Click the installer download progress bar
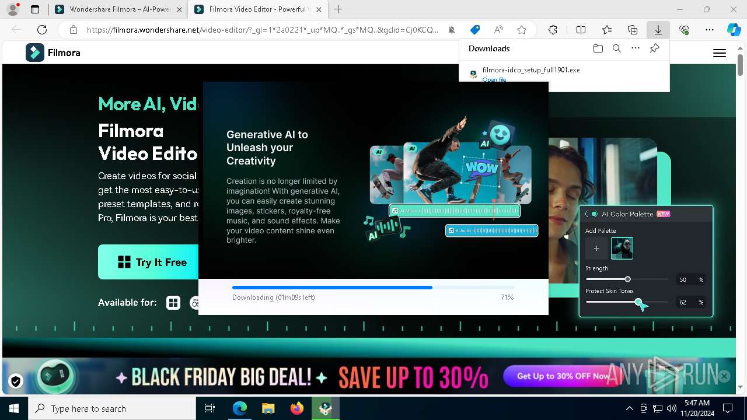Viewport: 747px width, 420px height. (x=373, y=288)
